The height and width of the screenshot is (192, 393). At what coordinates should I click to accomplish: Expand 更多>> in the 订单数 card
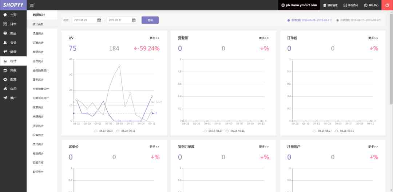point(373,38)
